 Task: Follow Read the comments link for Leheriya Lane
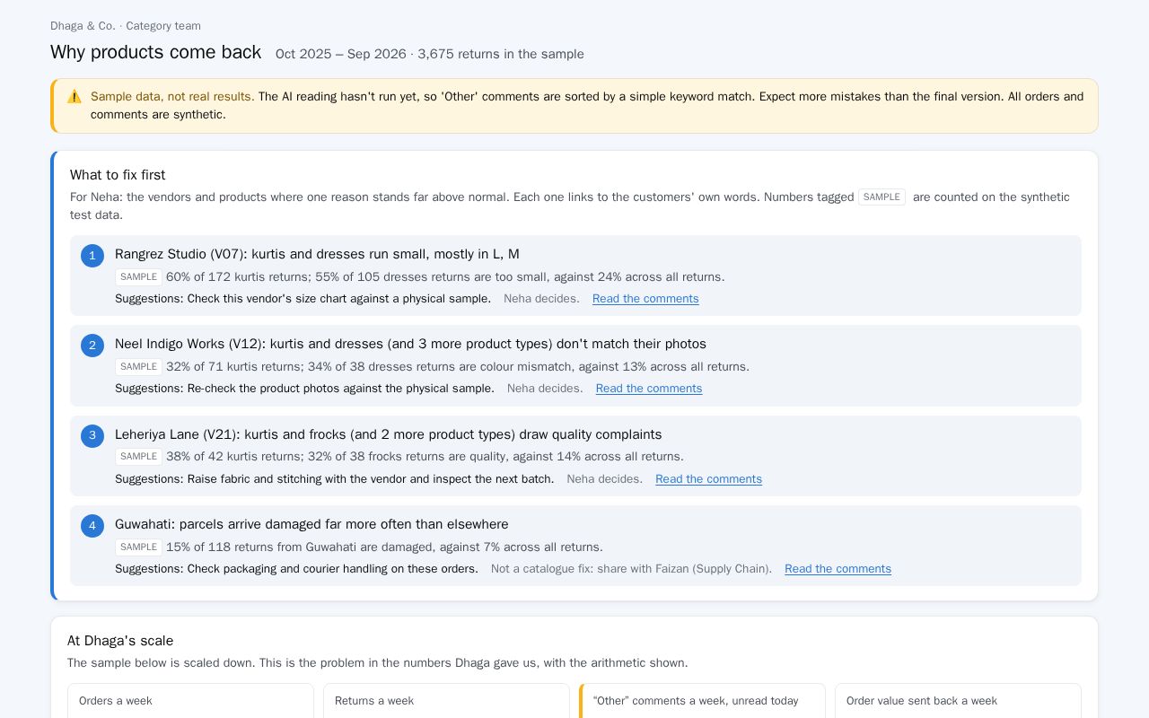708,479
